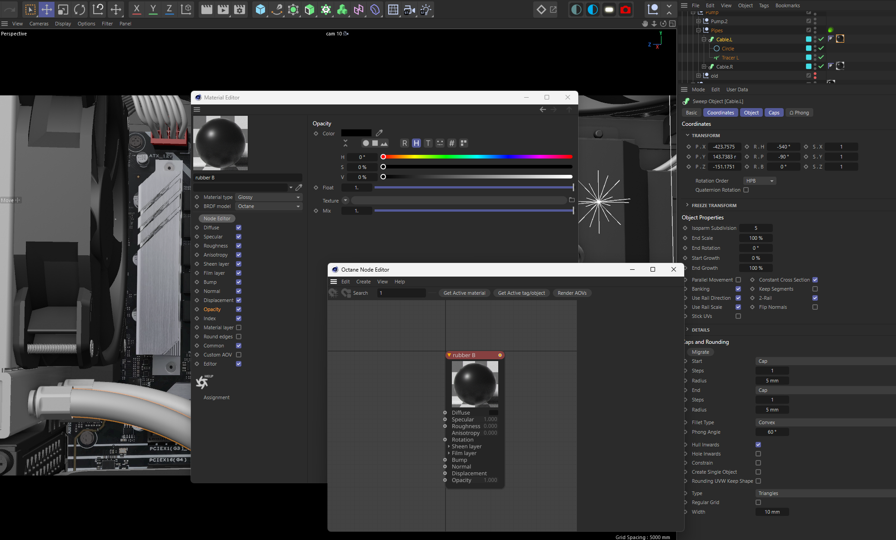Open Edit Render Settings clapperboard icon
This screenshot has height=540, width=896.
pos(240,9)
